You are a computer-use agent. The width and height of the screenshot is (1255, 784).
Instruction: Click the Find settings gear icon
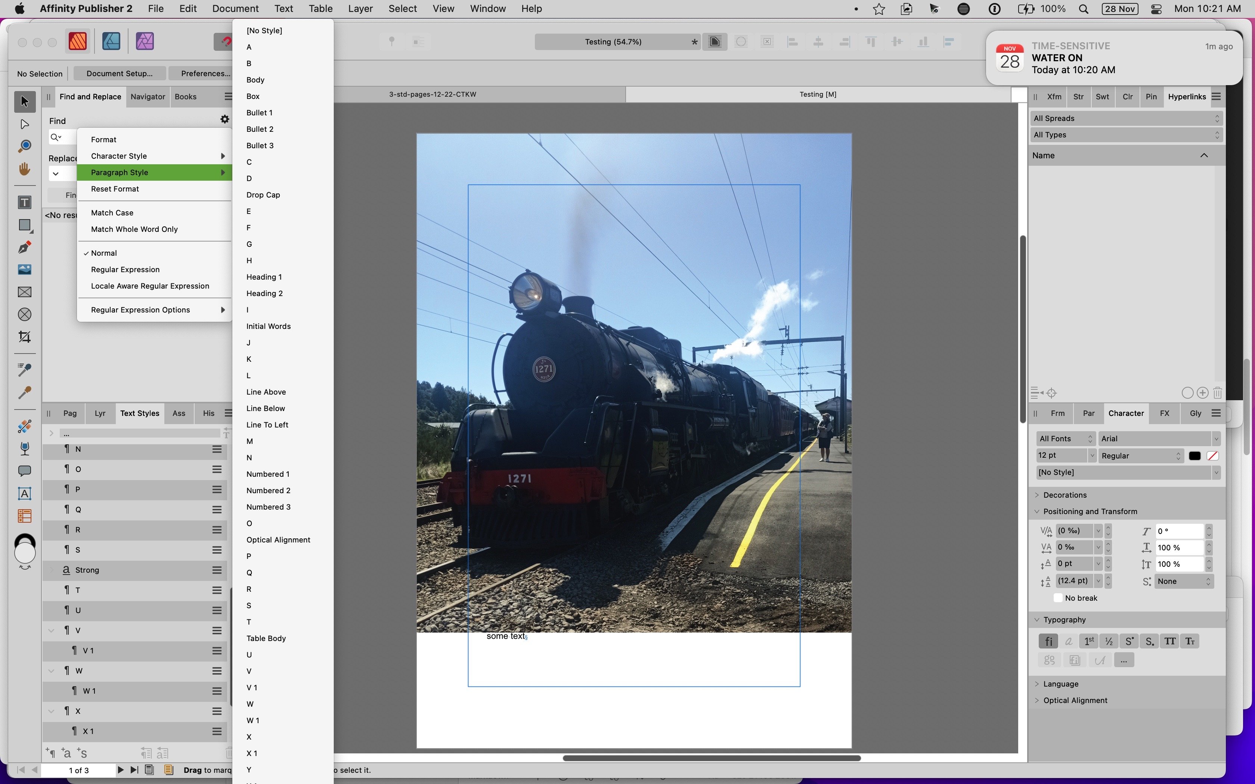pos(224,119)
